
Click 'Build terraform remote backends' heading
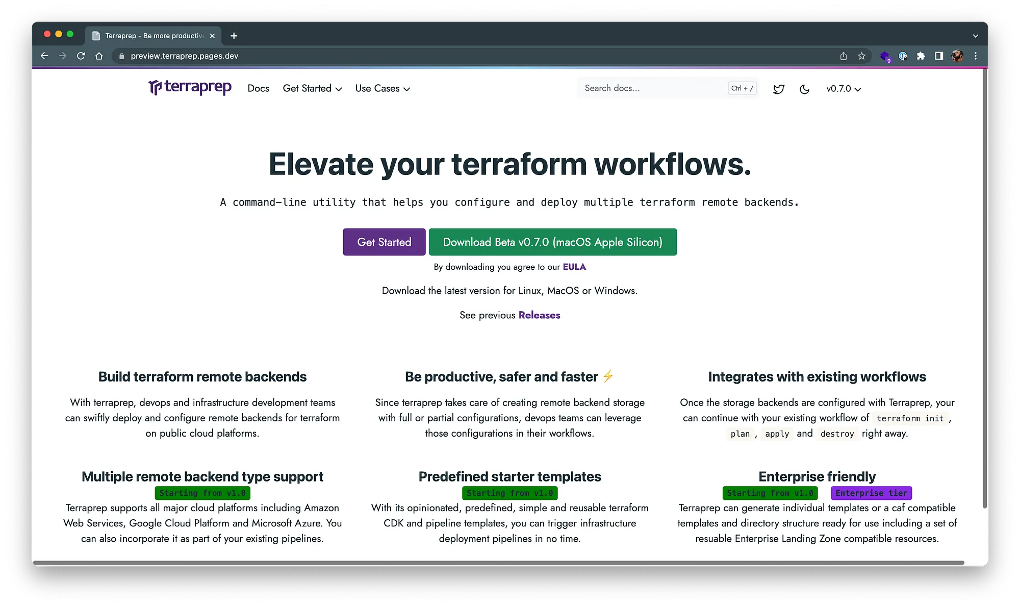coord(202,377)
